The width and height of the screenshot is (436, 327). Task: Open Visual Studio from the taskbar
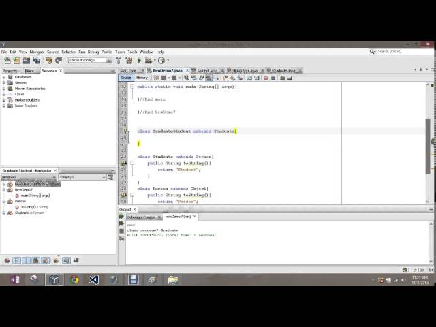(x=94, y=279)
